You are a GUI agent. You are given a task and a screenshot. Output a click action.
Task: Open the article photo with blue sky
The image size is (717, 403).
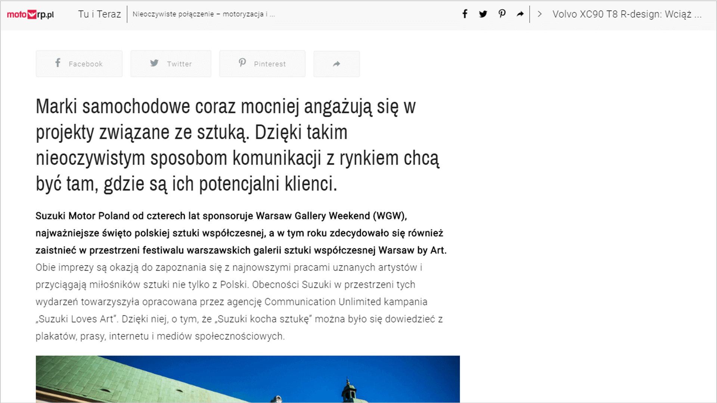[x=248, y=379]
